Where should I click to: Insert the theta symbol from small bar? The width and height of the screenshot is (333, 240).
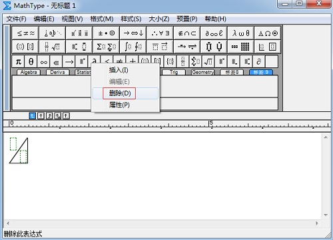31,61
